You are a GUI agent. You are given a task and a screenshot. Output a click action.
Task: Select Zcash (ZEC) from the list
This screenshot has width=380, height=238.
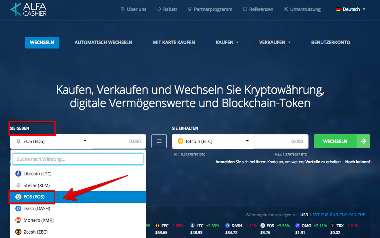(78, 232)
